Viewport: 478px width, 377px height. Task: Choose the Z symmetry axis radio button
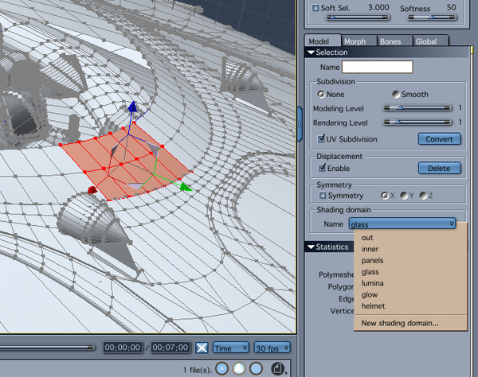423,196
